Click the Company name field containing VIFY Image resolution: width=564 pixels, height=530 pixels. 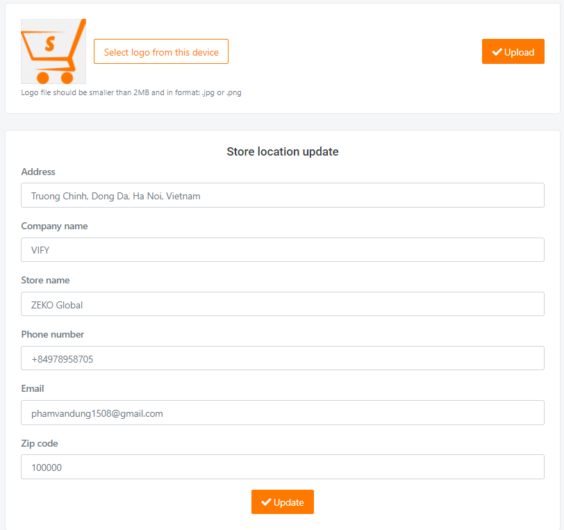pyautogui.click(x=282, y=250)
